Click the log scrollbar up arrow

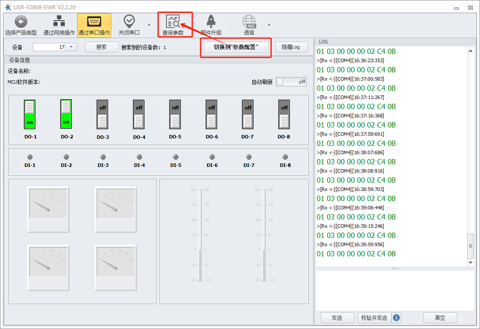pos(470,51)
